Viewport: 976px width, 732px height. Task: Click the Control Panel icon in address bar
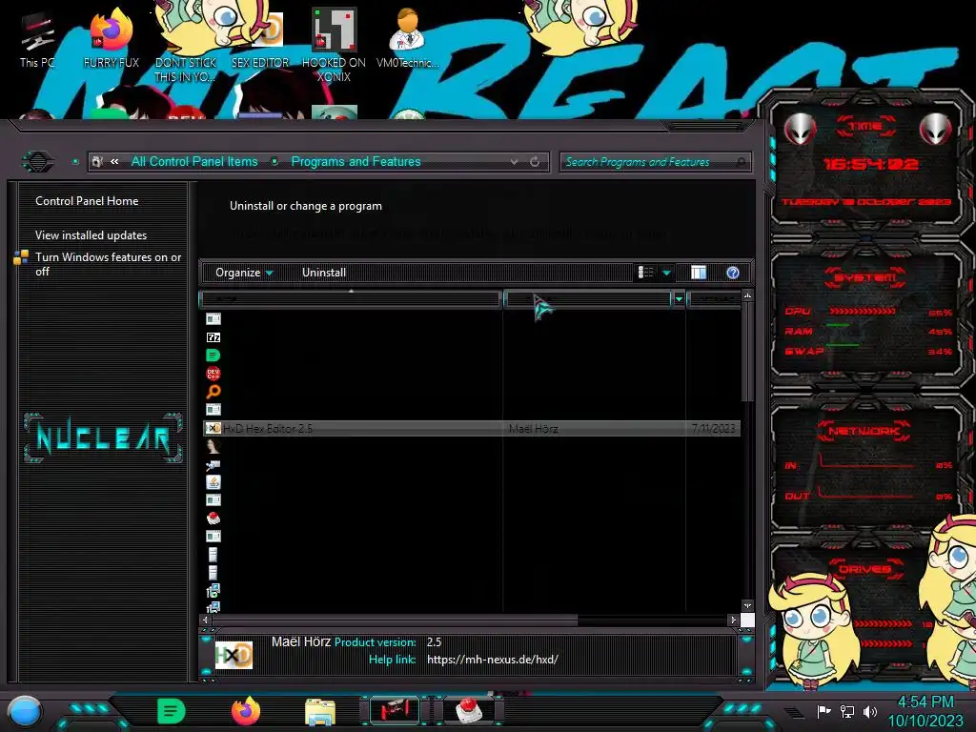coord(97,162)
